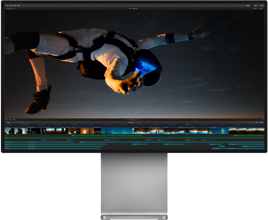Toggle snapping in the timeline toolbar
Image resolution: width=268 pixels, height=220 pixels.
[x=254, y=122]
